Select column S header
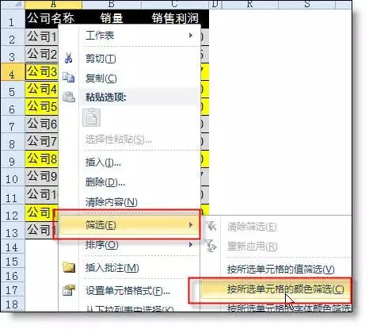The image size is (369, 329). (307, 5)
